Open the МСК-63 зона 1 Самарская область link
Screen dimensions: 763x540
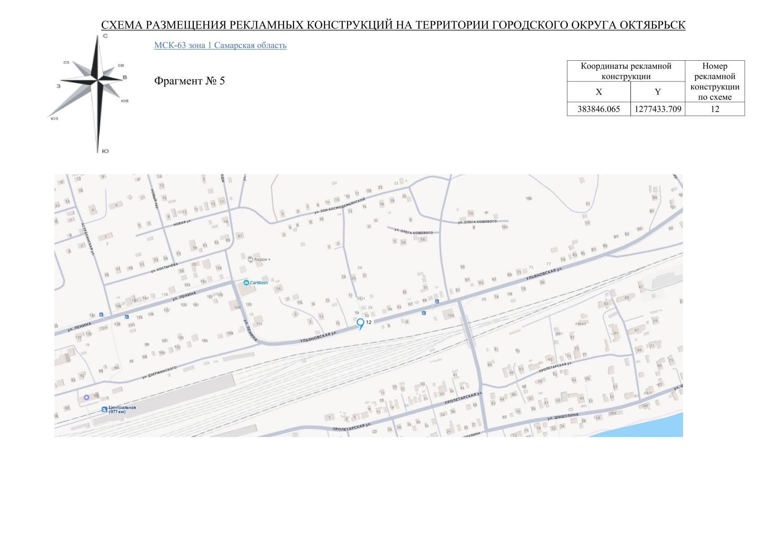pos(220,45)
